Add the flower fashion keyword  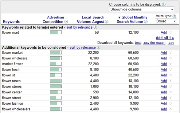[x=164, y=103]
